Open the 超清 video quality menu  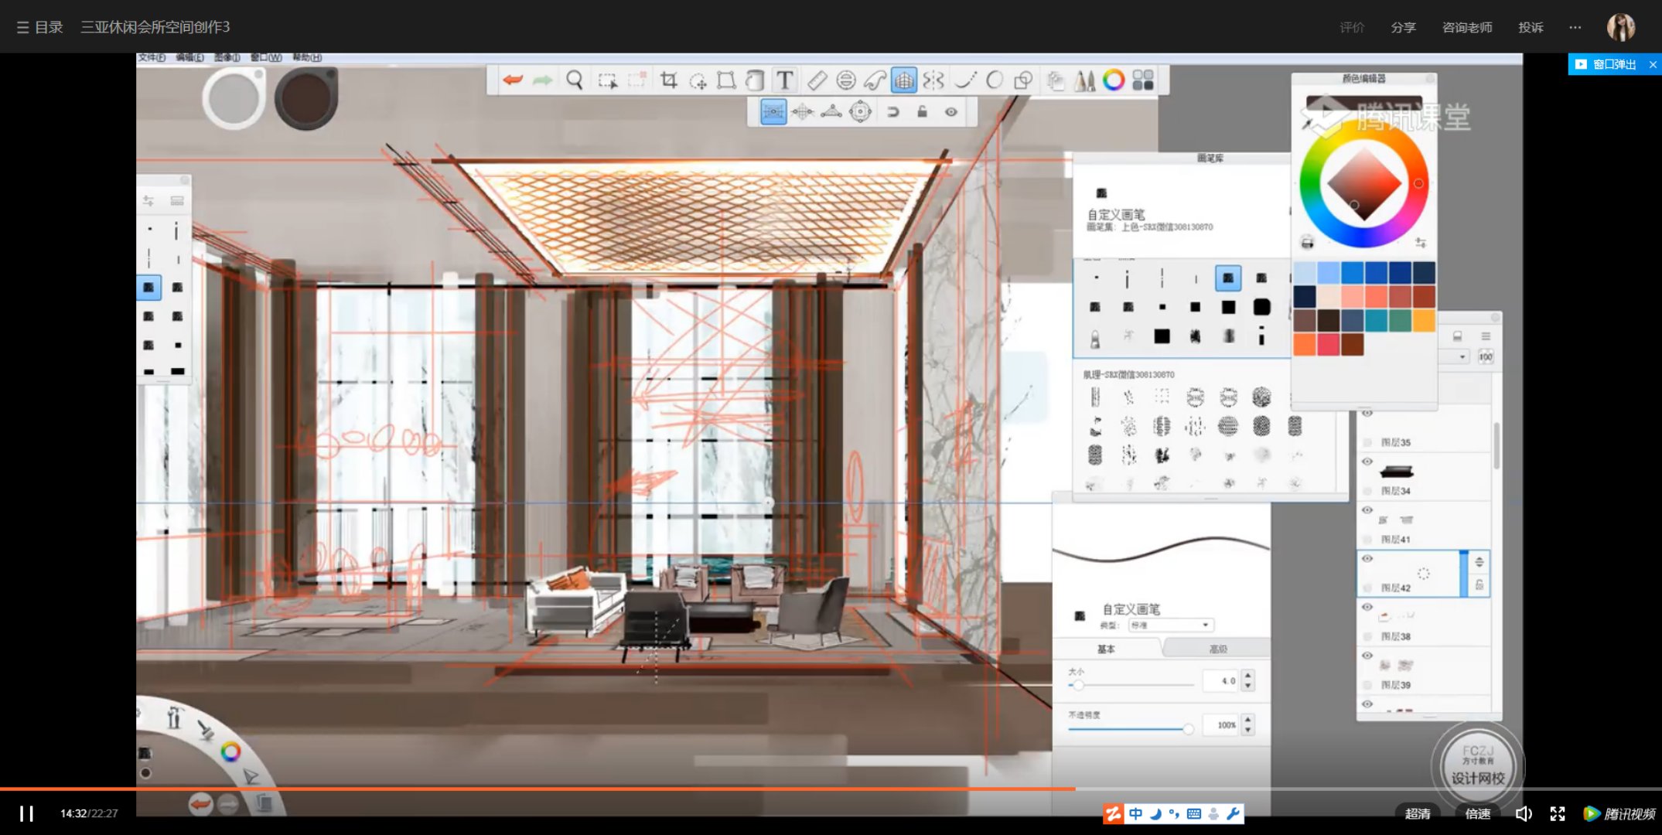(1417, 813)
